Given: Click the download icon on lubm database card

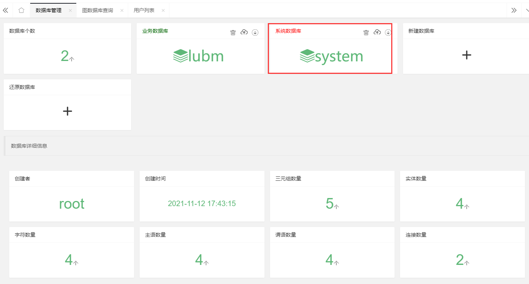Looking at the screenshot, I should [x=255, y=32].
